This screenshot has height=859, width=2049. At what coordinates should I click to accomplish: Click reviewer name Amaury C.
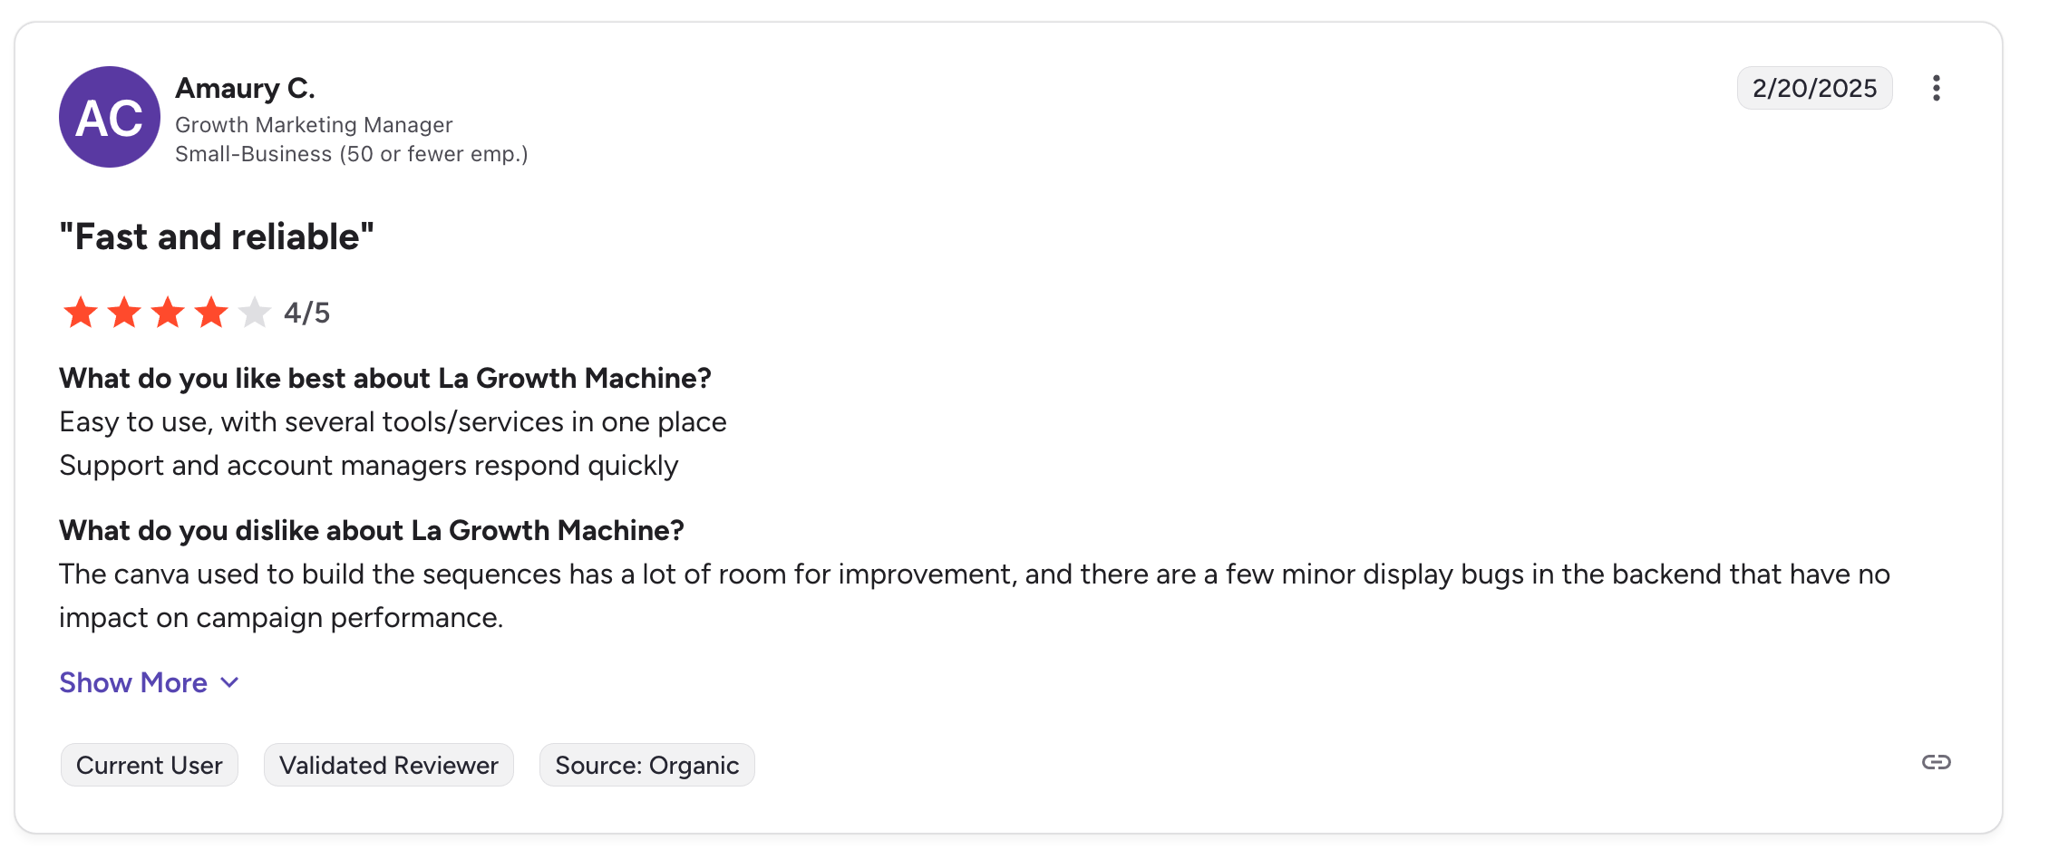(245, 88)
